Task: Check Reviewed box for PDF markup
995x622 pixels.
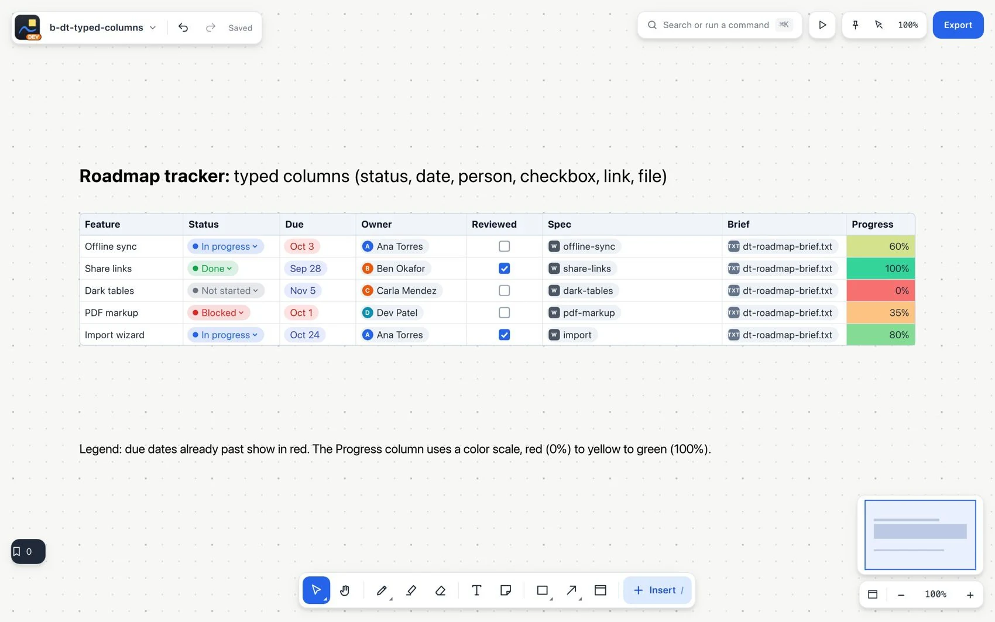Action: pos(504,312)
